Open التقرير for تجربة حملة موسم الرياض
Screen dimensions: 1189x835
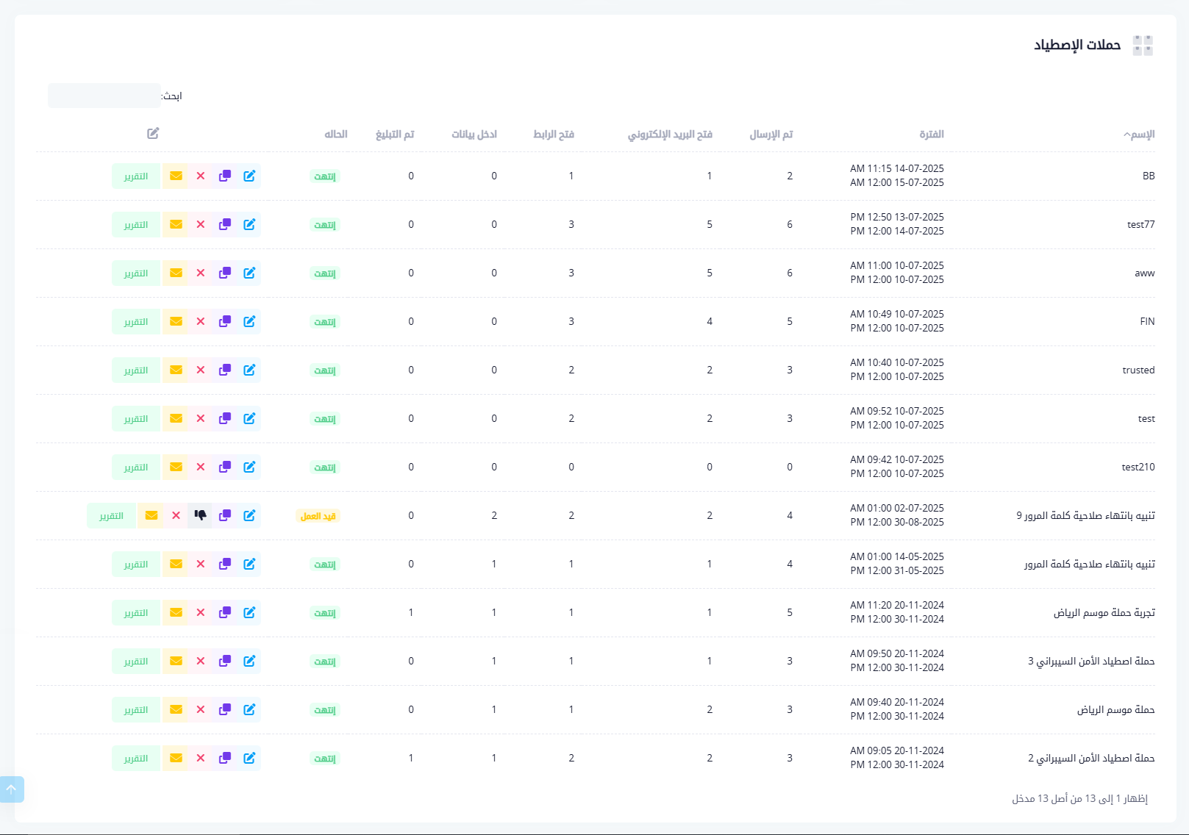coord(136,613)
